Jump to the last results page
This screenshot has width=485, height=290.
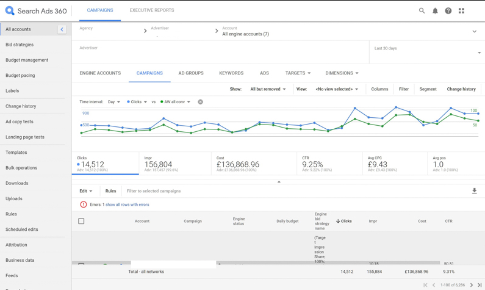(x=480, y=285)
